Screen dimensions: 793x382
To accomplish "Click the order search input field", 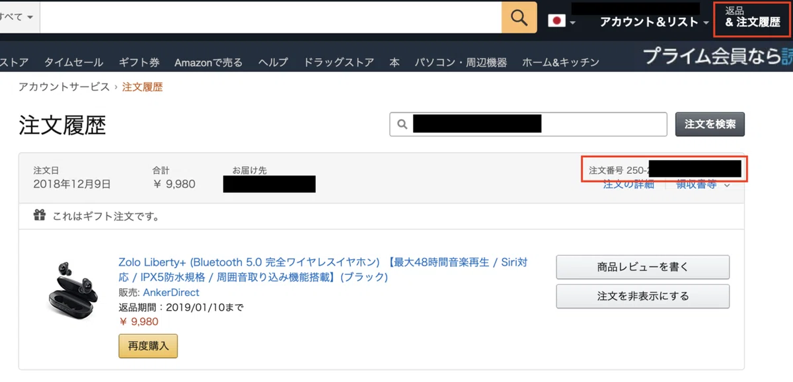I will pos(528,124).
